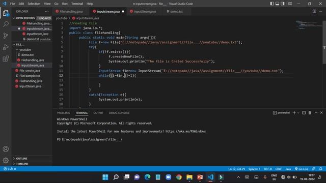This screenshot has height=183, width=326.
Task: Switch to the Debug Console tab
Action: click(119, 113)
